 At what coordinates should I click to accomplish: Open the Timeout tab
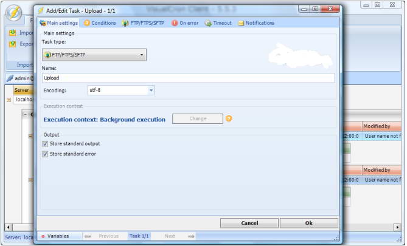(x=218, y=23)
